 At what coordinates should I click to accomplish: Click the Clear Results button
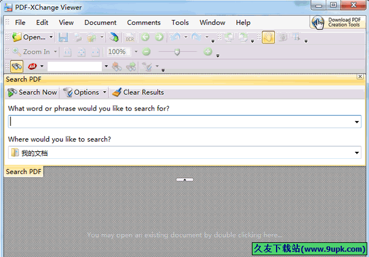[138, 92]
